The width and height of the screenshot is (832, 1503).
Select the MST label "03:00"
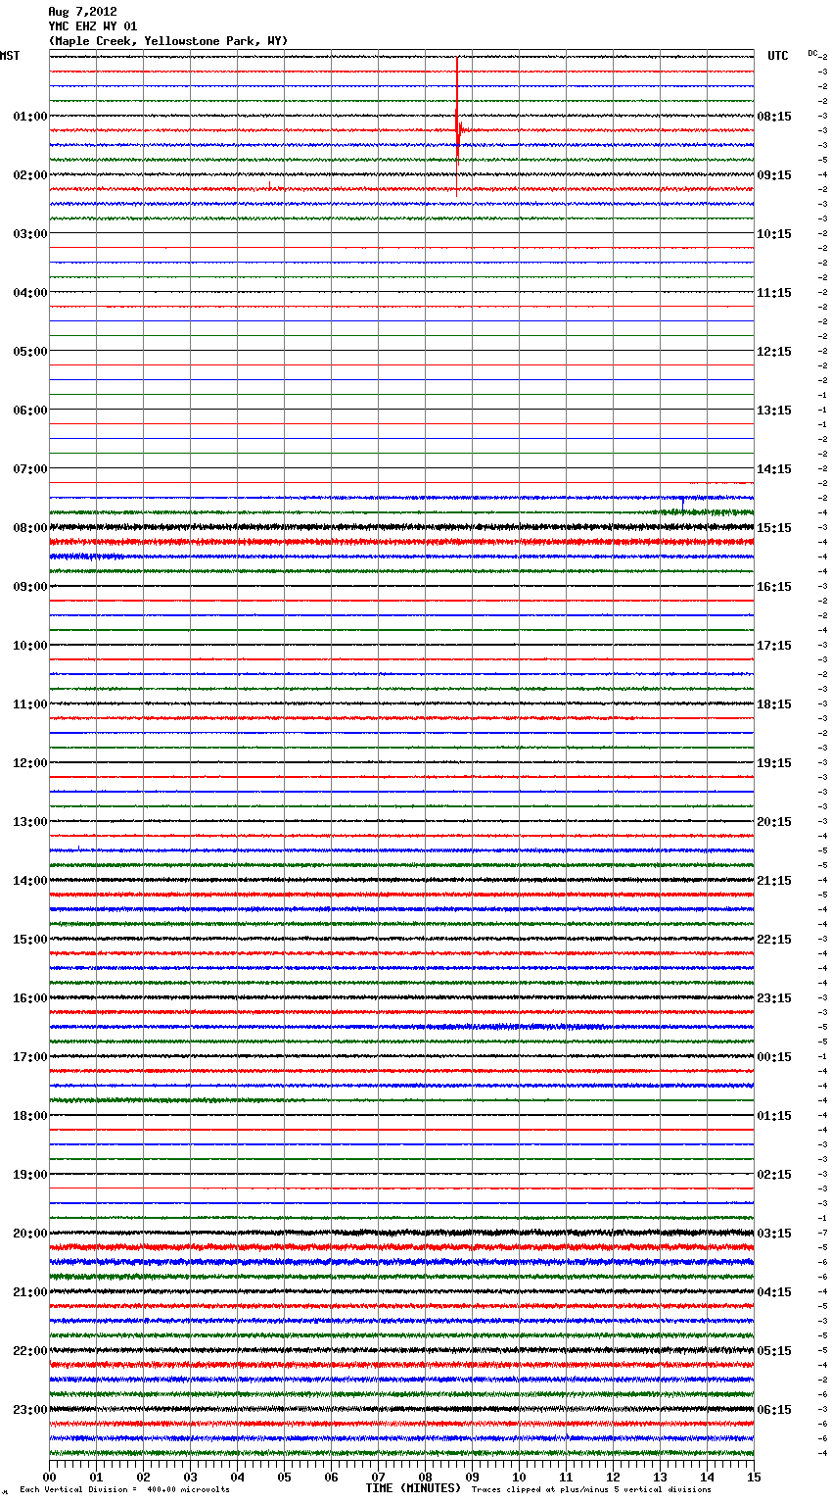pos(30,234)
